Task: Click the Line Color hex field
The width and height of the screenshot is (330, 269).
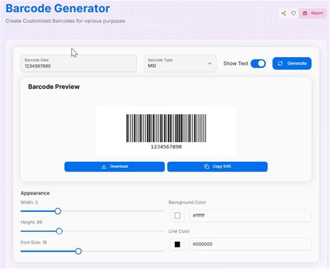Action: (x=250, y=245)
